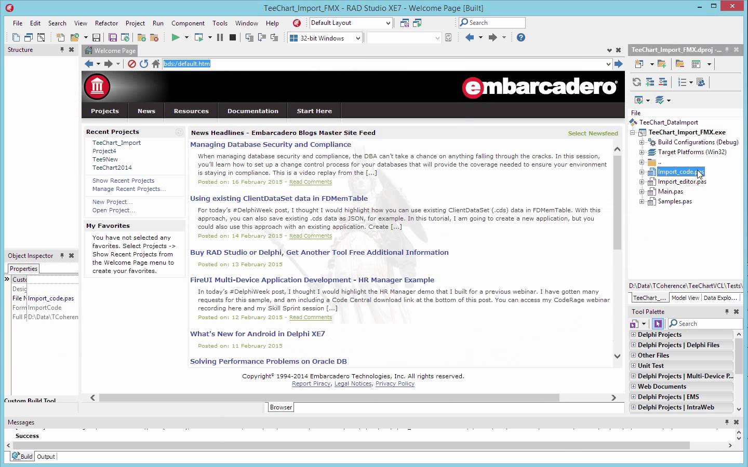The height and width of the screenshot is (467, 748).
Task: Click the blue Help question mark icon
Action: tap(521, 37)
